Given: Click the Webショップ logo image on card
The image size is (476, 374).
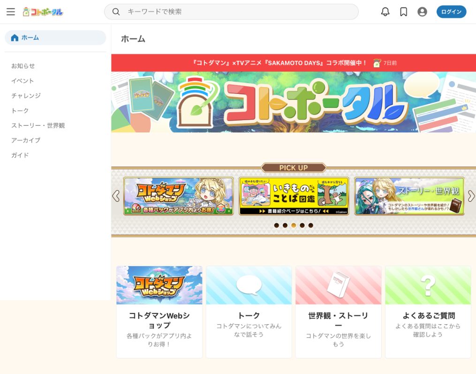Looking at the screenshot, I should click(x=159, y=285).
